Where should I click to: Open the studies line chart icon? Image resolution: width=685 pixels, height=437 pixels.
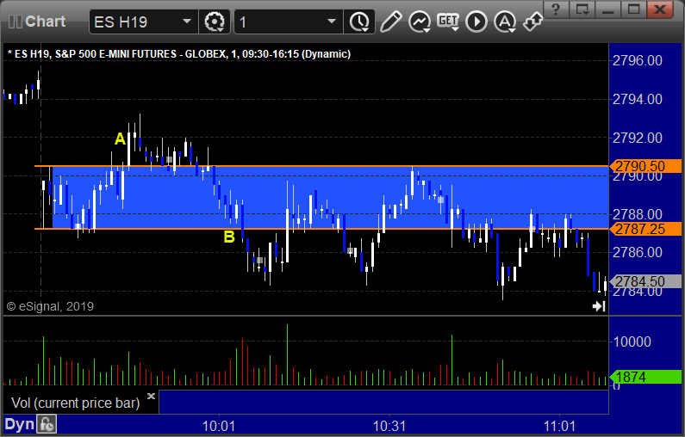pyautogui.click(x=420, y=22)
